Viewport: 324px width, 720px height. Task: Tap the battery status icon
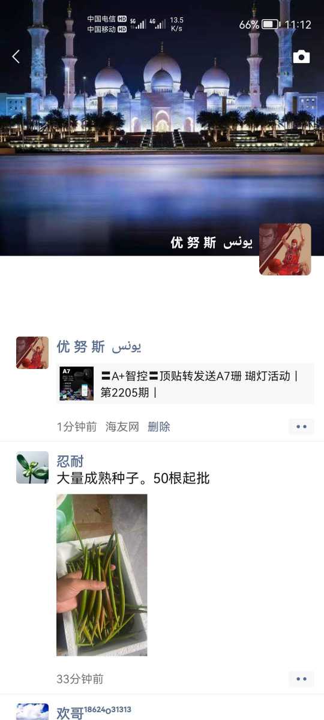tap(270, 25)
